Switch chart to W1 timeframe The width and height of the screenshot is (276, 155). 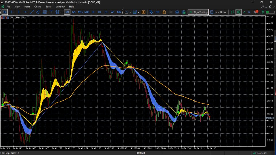[x=112, y=12]
